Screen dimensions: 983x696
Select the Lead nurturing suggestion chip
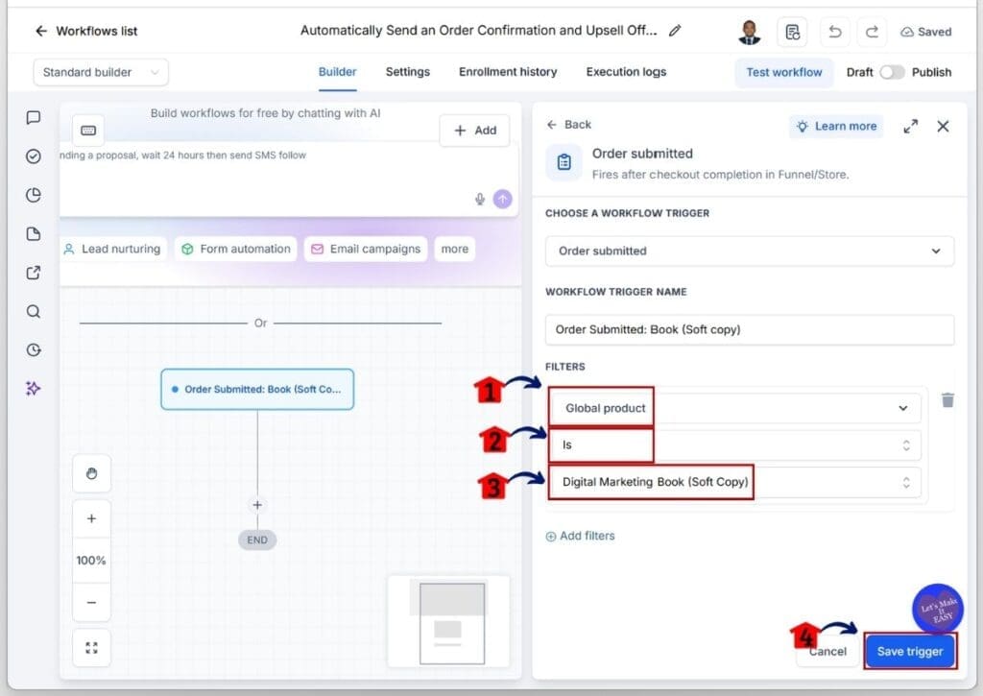pyautogui.click(x=113, y=249)
